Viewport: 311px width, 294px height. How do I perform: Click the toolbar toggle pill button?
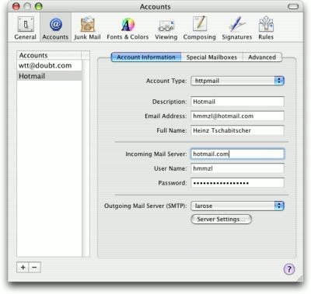[x=293, y=6]
